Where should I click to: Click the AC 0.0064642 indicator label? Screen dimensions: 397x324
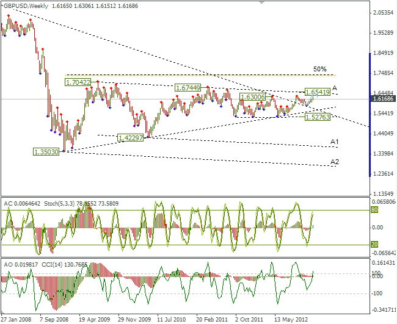pyautogui.click(x=22, y=204)
